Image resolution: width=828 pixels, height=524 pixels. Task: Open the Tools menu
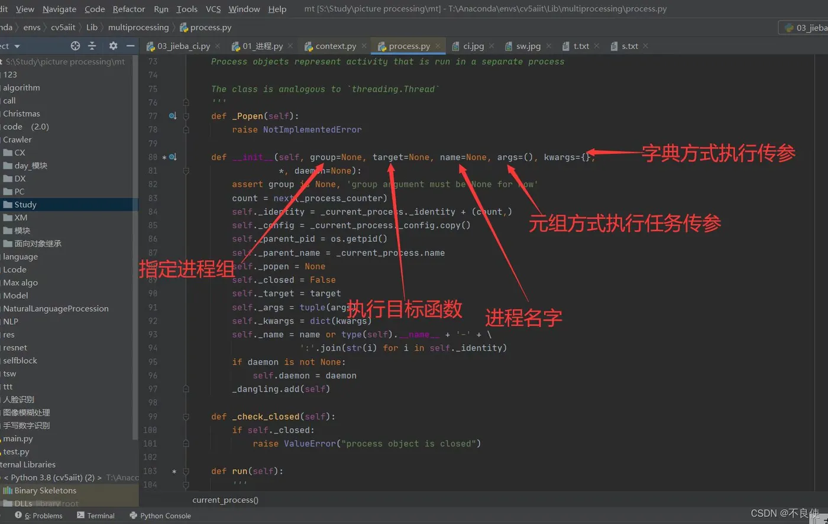pos(187,9)
